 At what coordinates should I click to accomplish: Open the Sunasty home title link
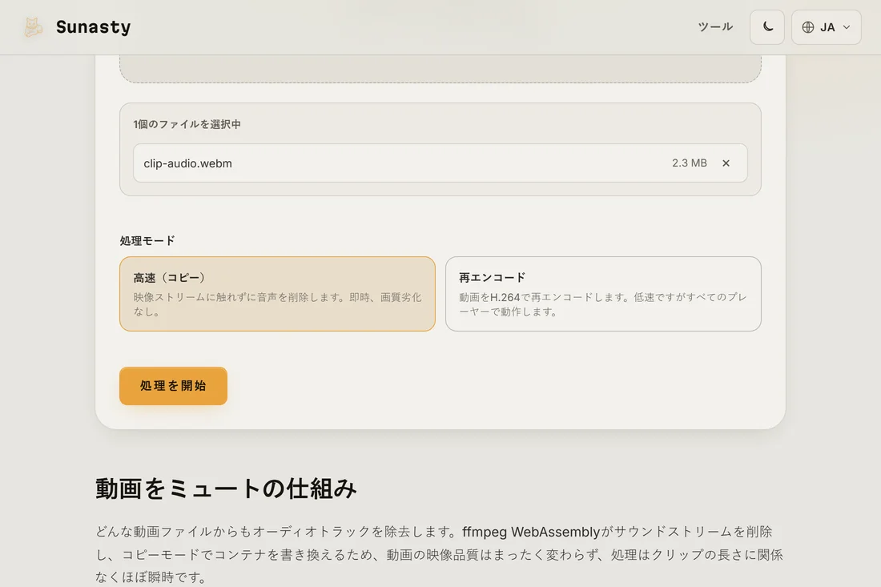click(x=93, y=27)
